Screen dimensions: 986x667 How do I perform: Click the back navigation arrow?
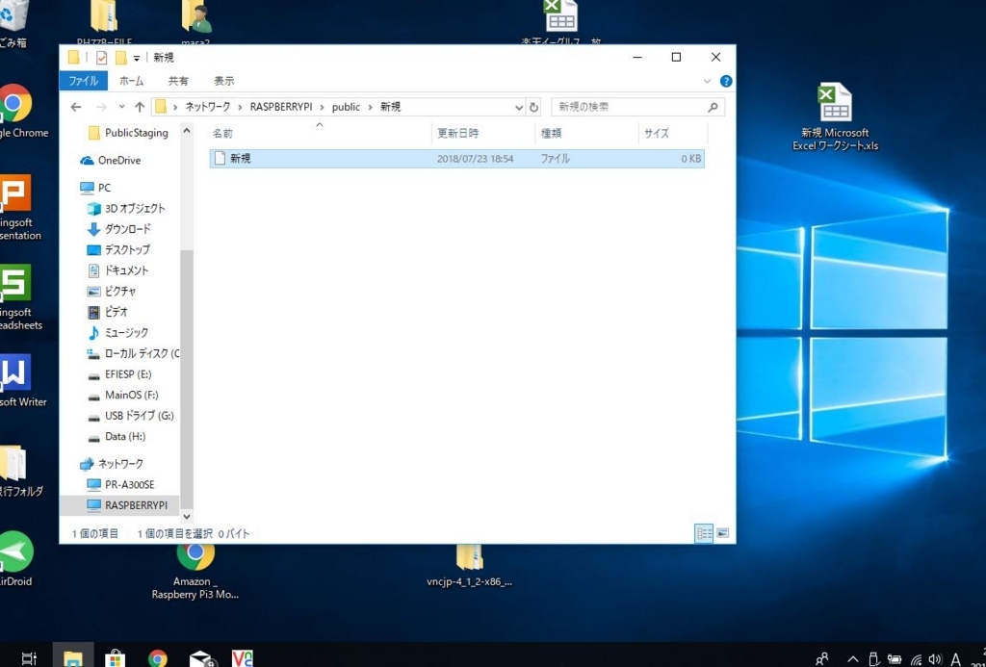tap(75, 107)
